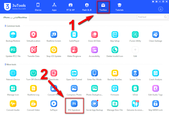Open the Convert Video tool
This screenshot has width=169, height=116.
(x=33, y=104)
